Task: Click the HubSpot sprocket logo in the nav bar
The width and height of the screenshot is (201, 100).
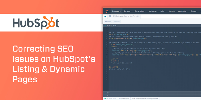Action: (x=107, y=11)
